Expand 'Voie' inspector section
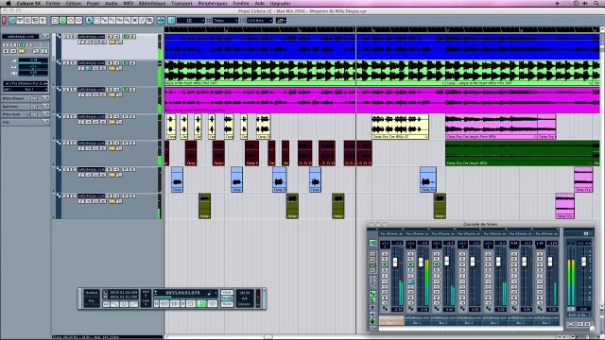Viewport: 605px width, 340px height. 26,122
